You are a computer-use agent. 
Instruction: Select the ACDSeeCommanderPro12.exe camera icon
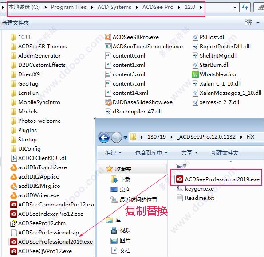tap(14, 205)
